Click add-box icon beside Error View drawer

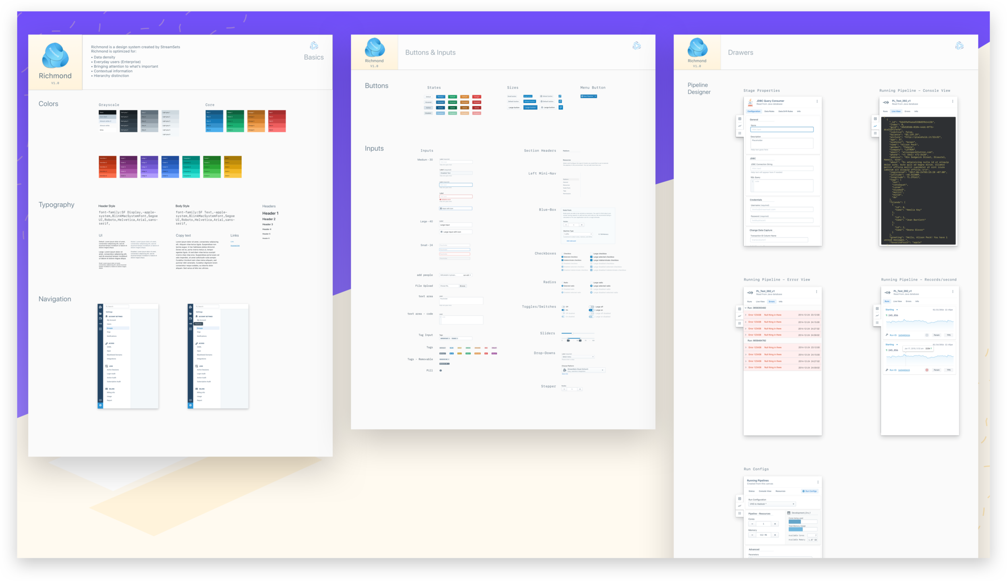(740, 309)
